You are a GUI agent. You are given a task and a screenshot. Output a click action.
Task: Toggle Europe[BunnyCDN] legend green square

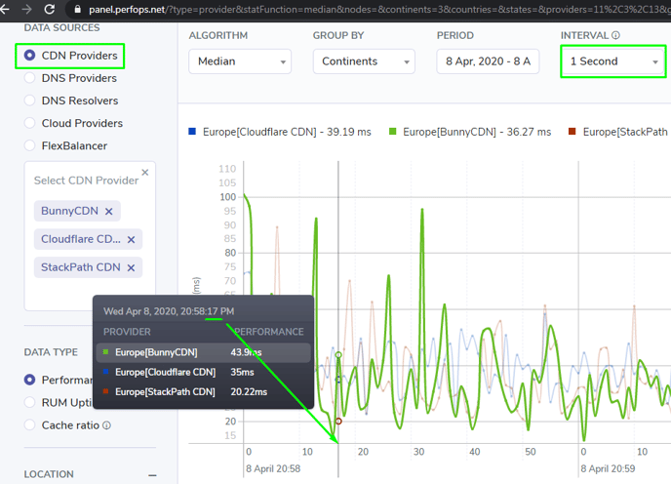coord(393,131)
